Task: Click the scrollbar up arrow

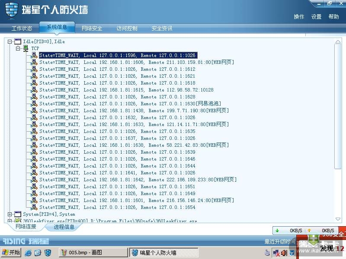Action: click(x=338, y=41)
